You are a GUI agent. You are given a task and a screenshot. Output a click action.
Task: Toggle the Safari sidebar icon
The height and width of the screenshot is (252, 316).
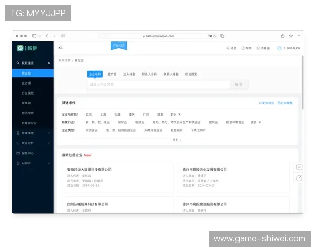pos(34,36)
